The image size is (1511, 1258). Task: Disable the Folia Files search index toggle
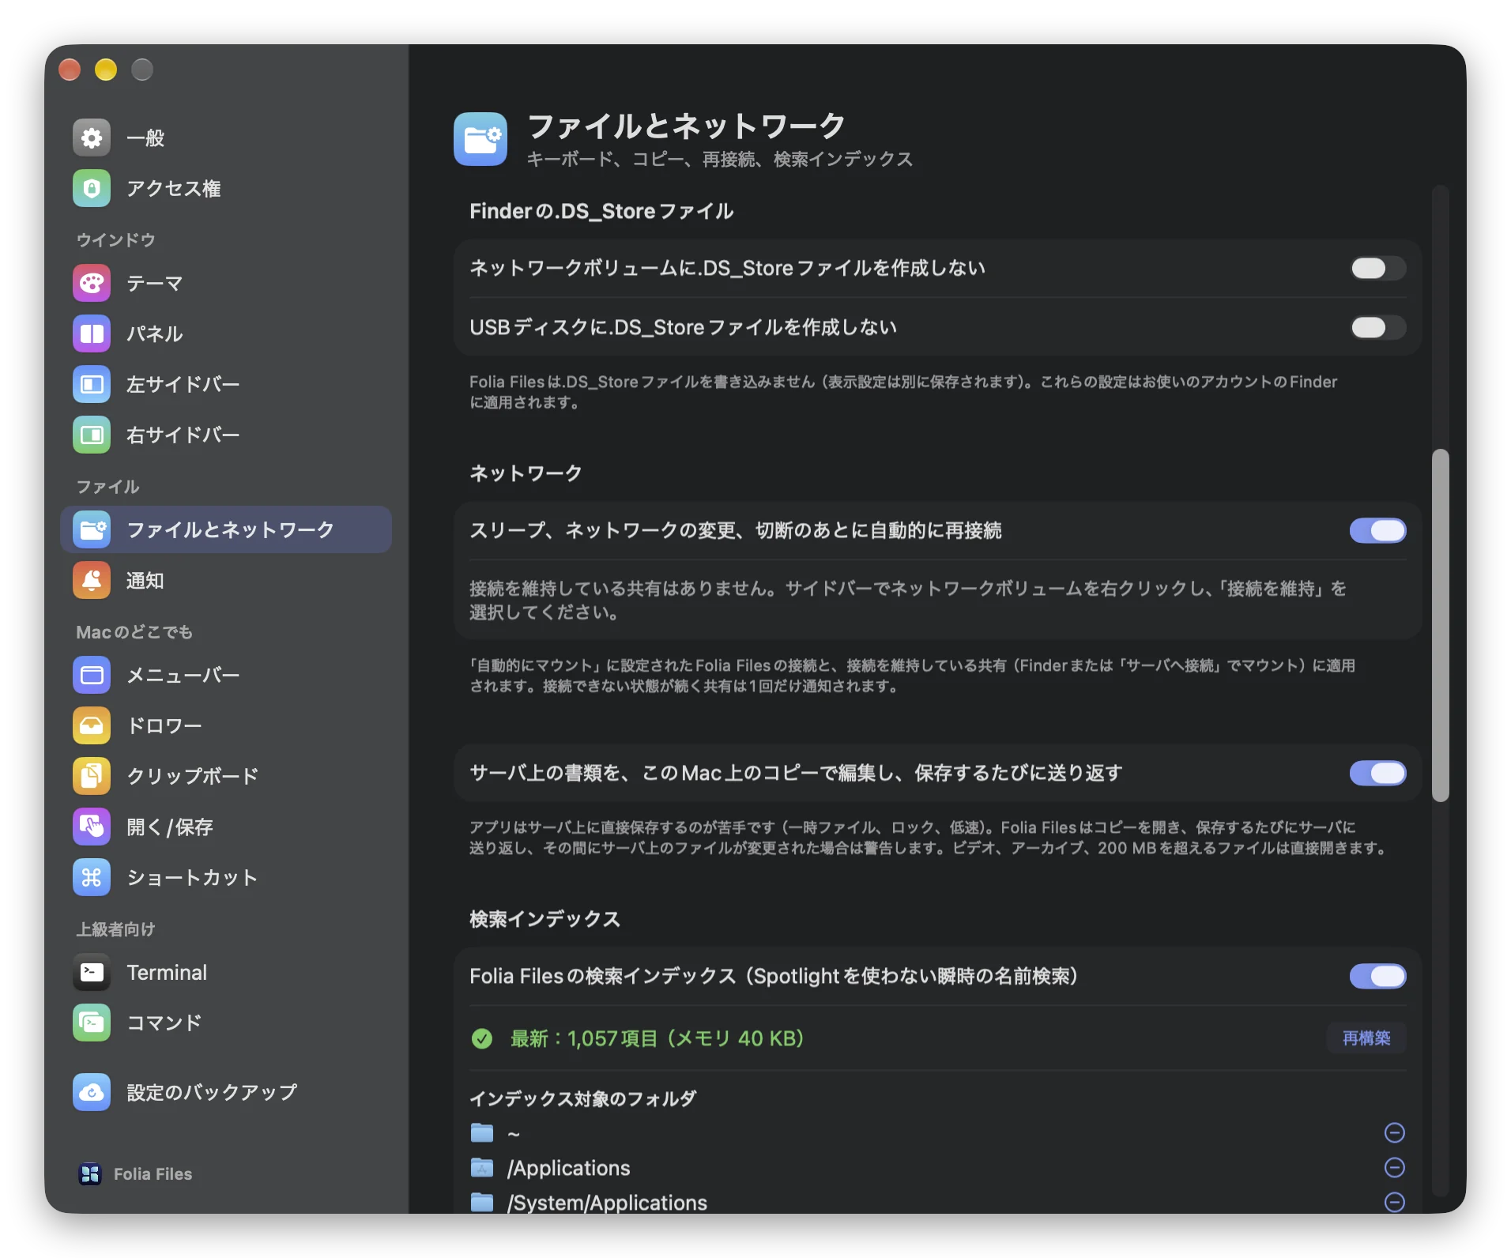pyautogui.click(x=1377, y=976)
